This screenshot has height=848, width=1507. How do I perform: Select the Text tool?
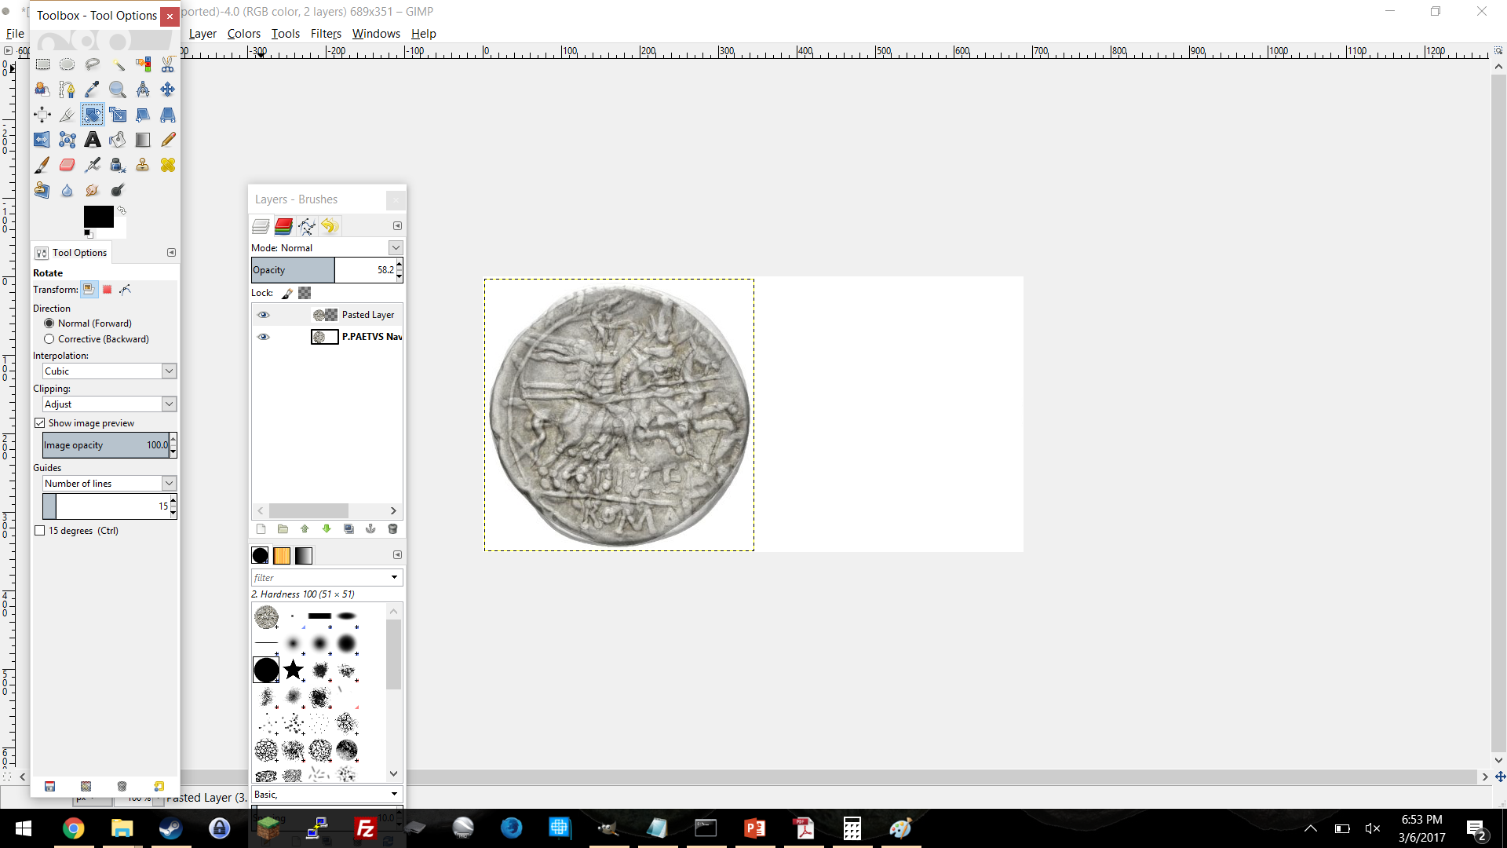click(x=93, y=140)
